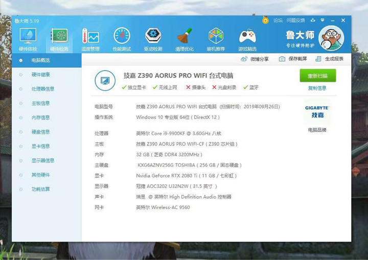This screenshot has width=368, height=260.
Task: Select the 硬件检测 hardware detection icon
Action: point(59,39)
